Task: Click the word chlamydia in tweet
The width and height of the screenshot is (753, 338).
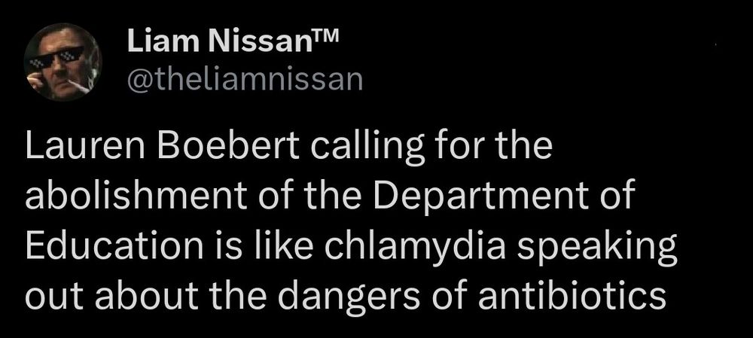Action: point(416,246)
